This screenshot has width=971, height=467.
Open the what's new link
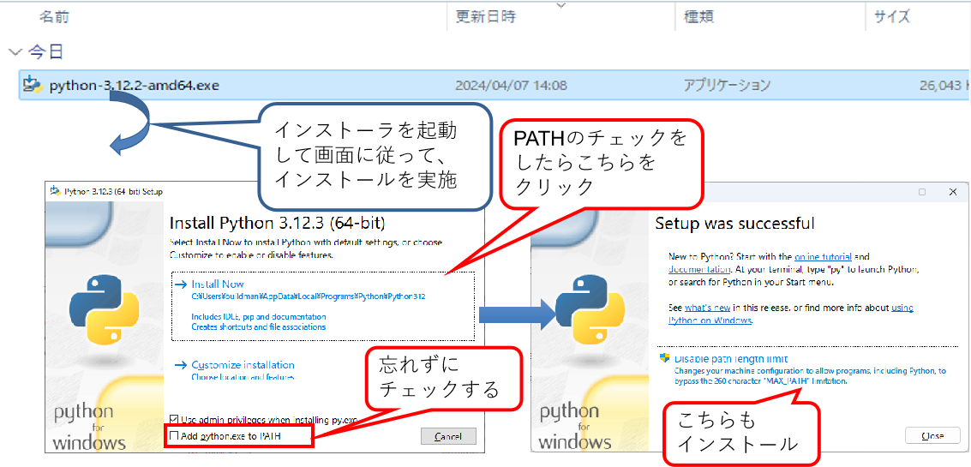(x=708, y=308)
